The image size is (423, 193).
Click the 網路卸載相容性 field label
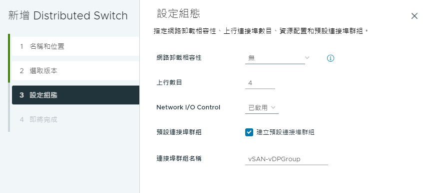[x=179, y=58]
